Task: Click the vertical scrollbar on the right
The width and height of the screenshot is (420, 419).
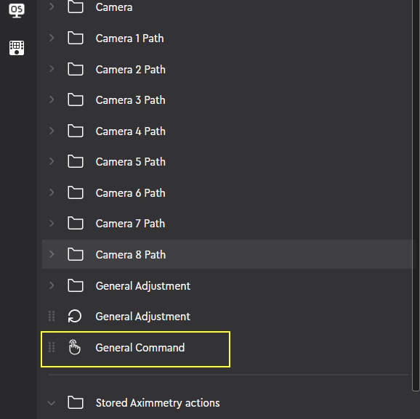Action: click(x=416, y=195)
